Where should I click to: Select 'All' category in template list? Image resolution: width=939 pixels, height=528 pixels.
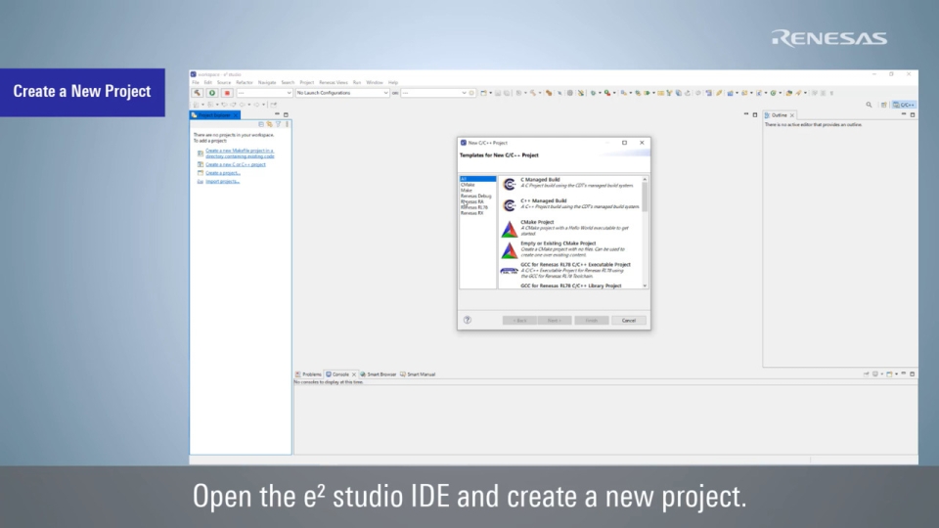coord(478,179)
